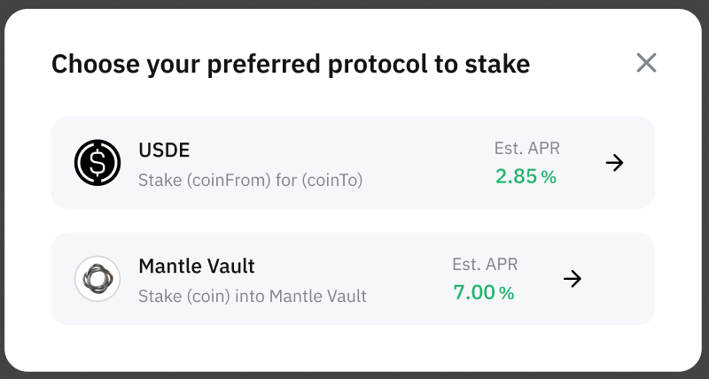The image size is (709, 379).
Task: Select the USDE protocol name
Action: (x=164, y=151)
